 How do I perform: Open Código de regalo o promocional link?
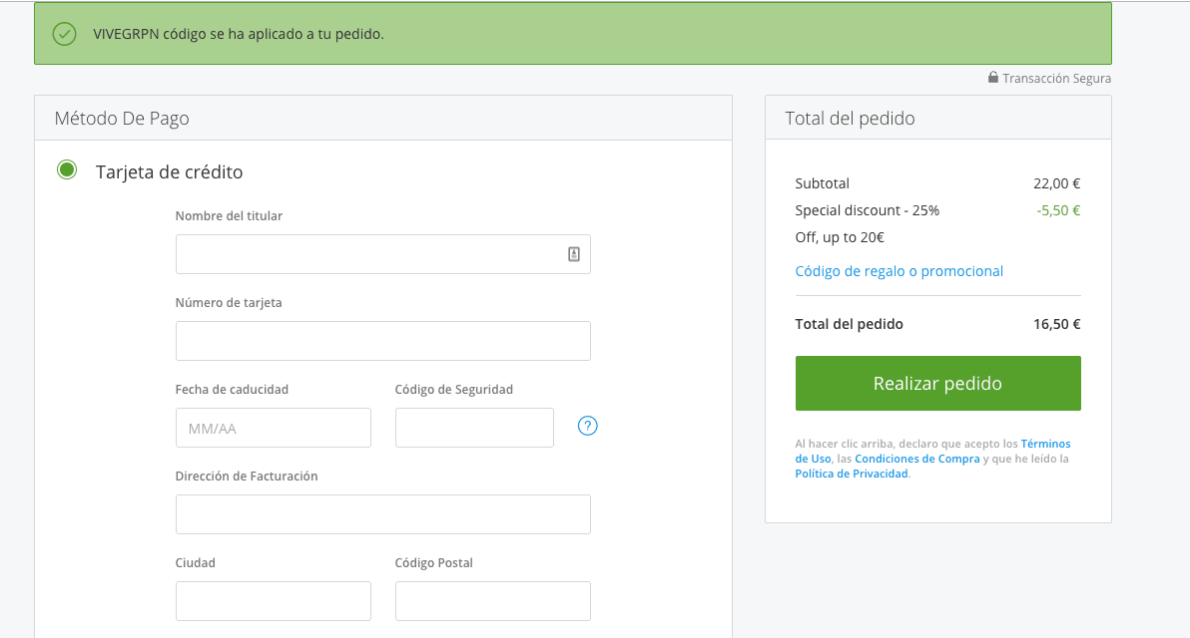tap(898, 271)
